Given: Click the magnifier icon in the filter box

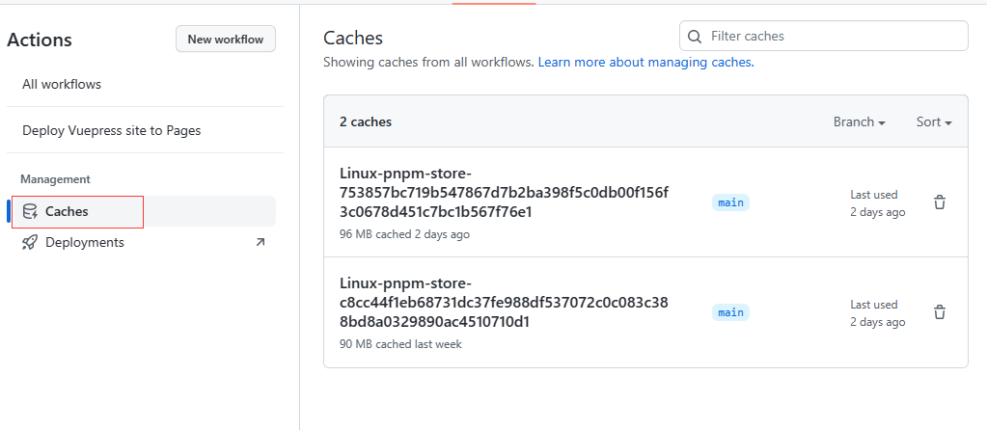Looking at the screenshot, I should [x=695, y=37].
